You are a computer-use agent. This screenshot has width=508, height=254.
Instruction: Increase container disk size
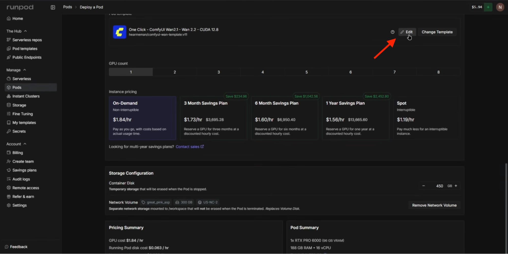coord(456,186)
